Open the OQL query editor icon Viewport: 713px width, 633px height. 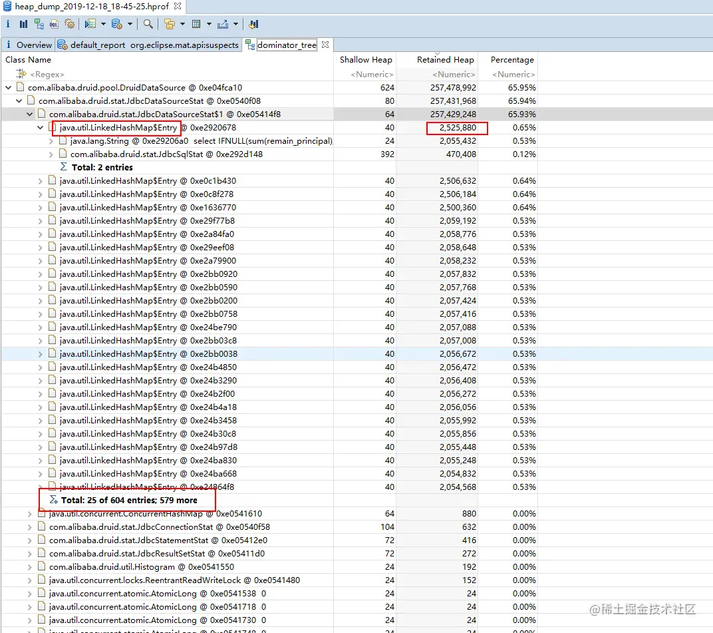[x=54, y=24]
